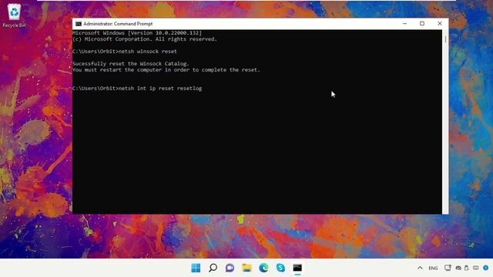Open Skype from the taskbar

[x=280, y=268]
